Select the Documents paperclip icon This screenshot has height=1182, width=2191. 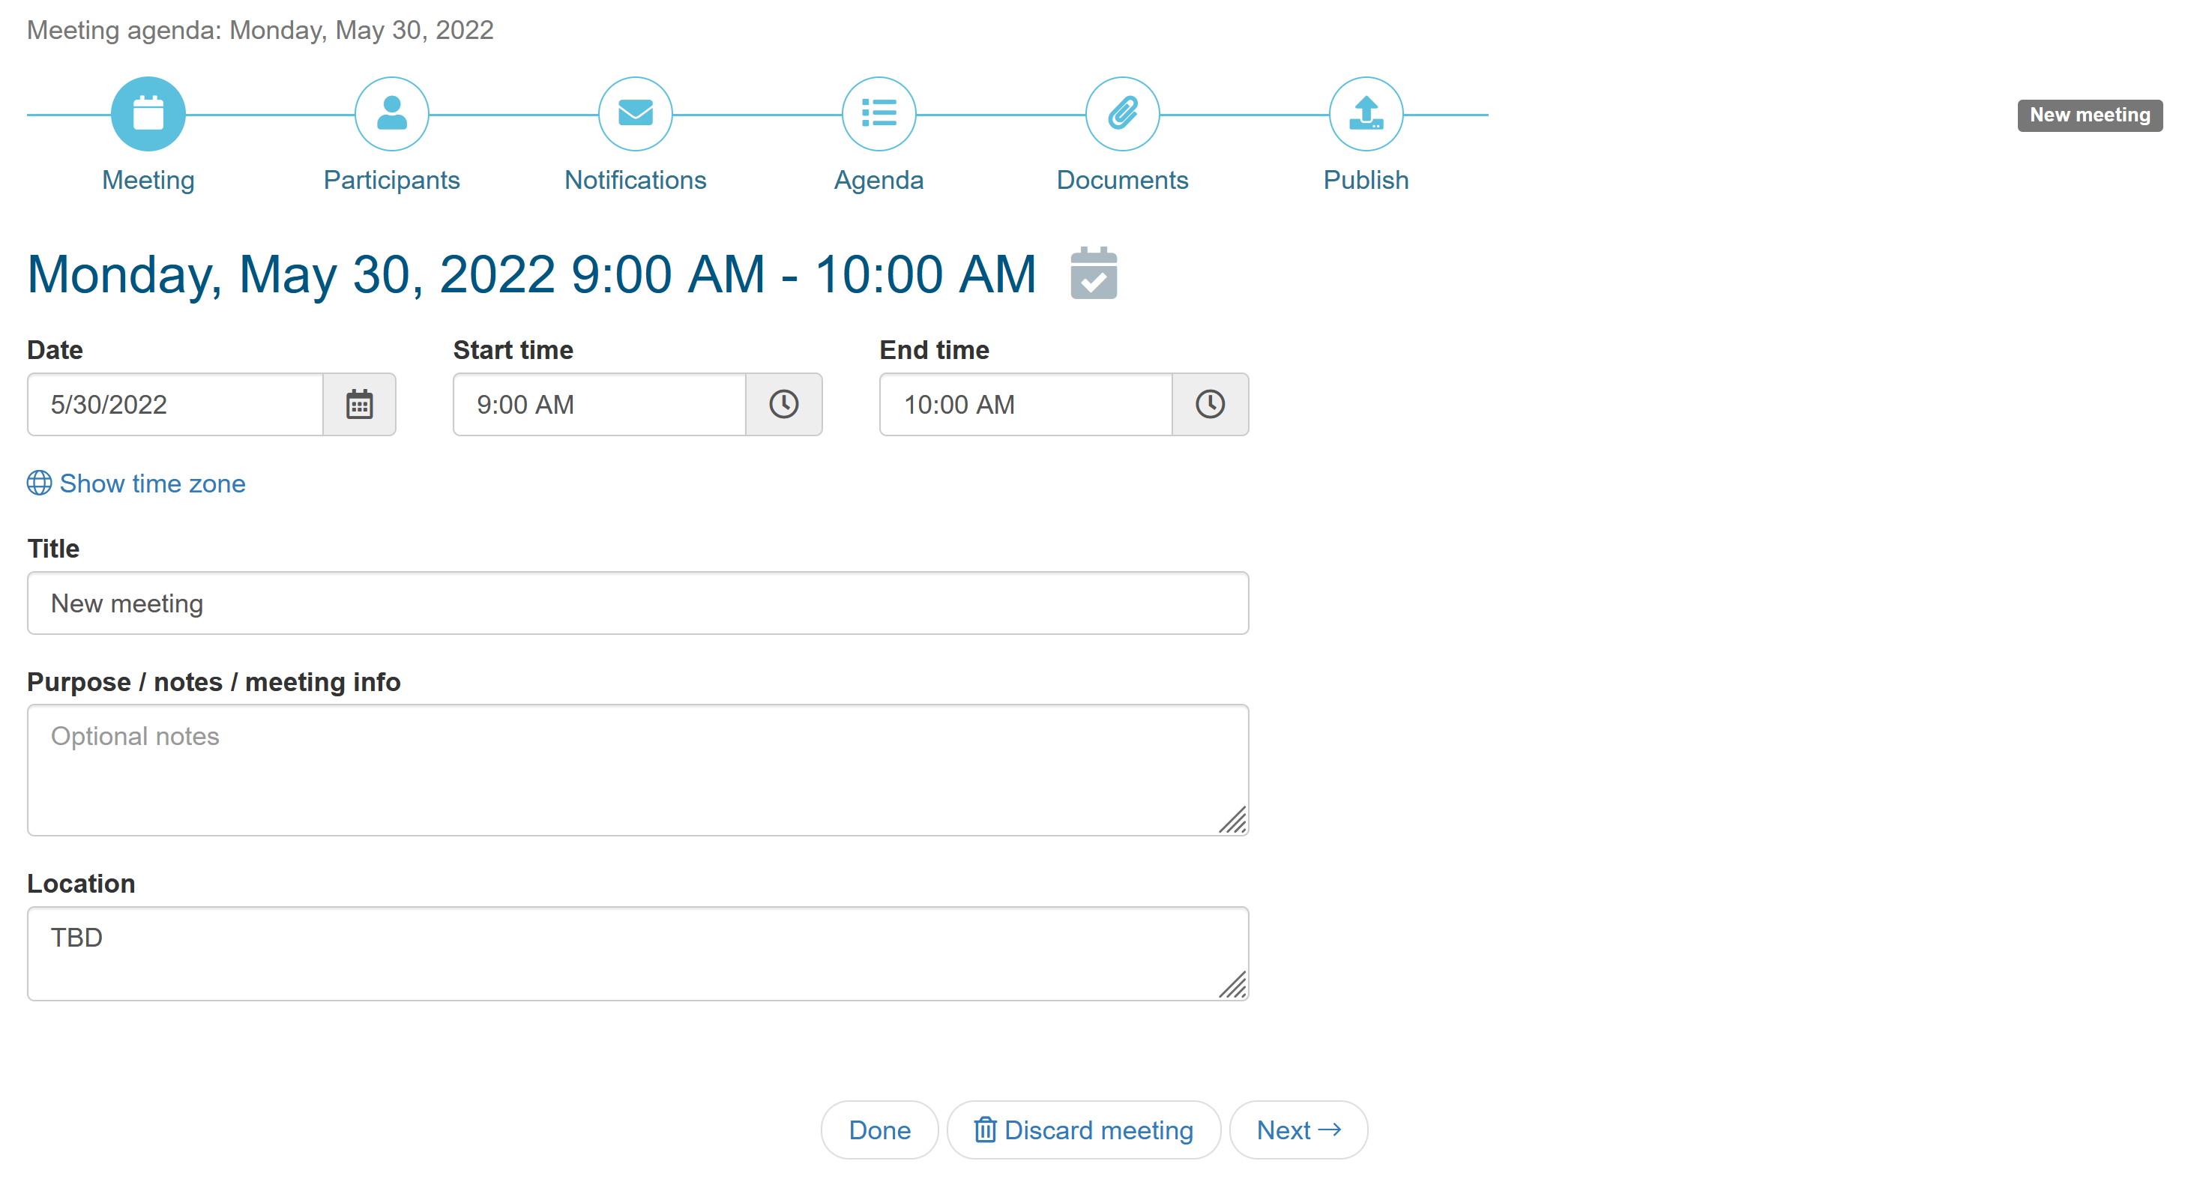click(x=1122, y=114)
